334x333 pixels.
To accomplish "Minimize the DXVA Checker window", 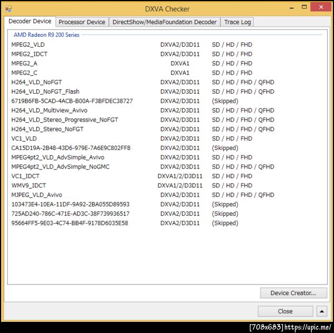I will (x=292, y=8).
